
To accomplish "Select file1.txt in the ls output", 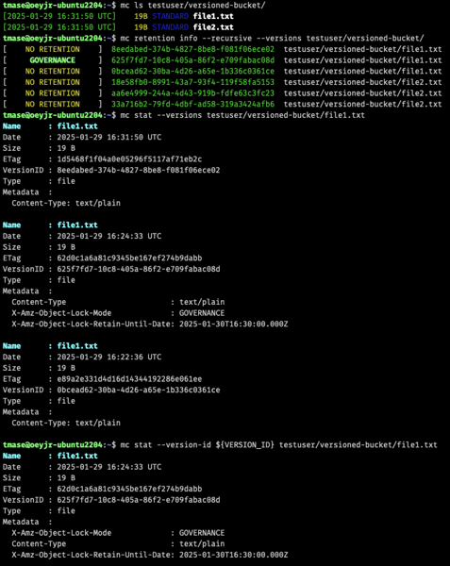I will pos(213,16).
